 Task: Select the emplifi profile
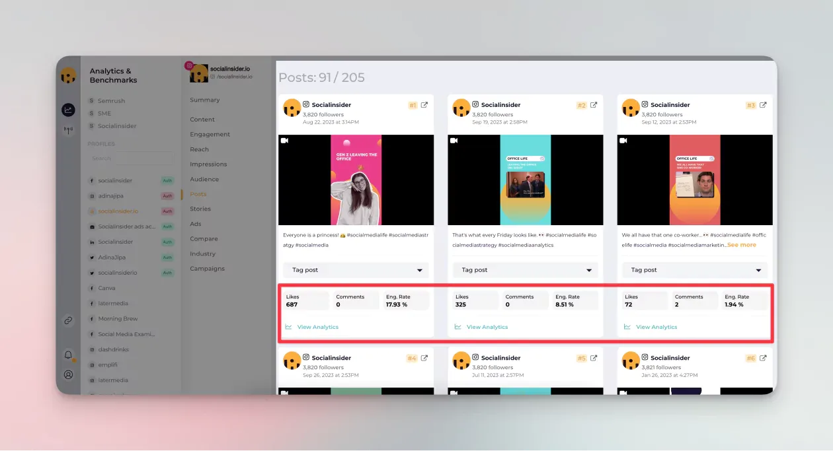(108, 364)
